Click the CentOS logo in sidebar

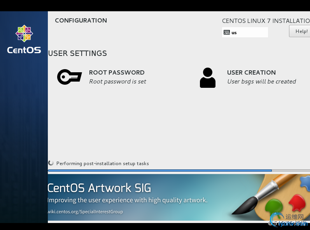point(24,33)
